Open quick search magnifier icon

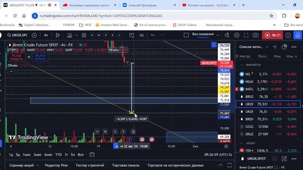tap(227, 35)
